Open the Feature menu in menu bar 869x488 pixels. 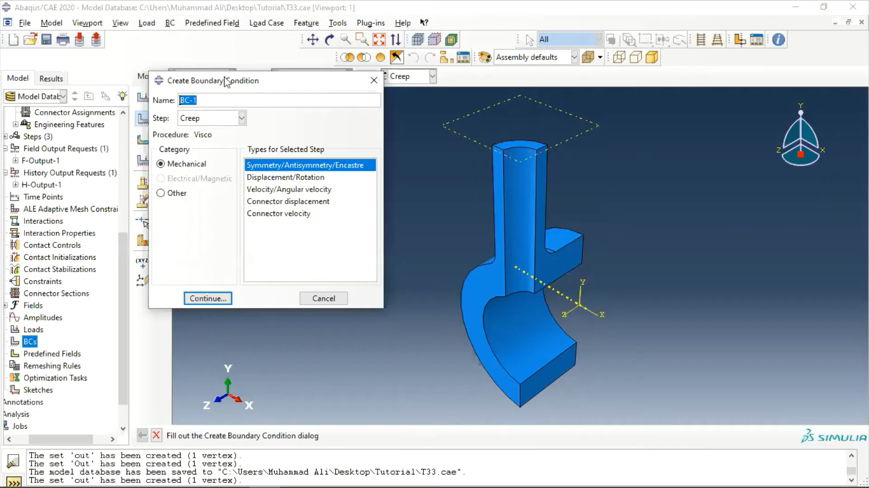click(x=306, y=23)
